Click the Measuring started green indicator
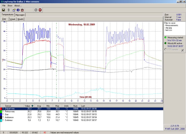 click(165, 38)
